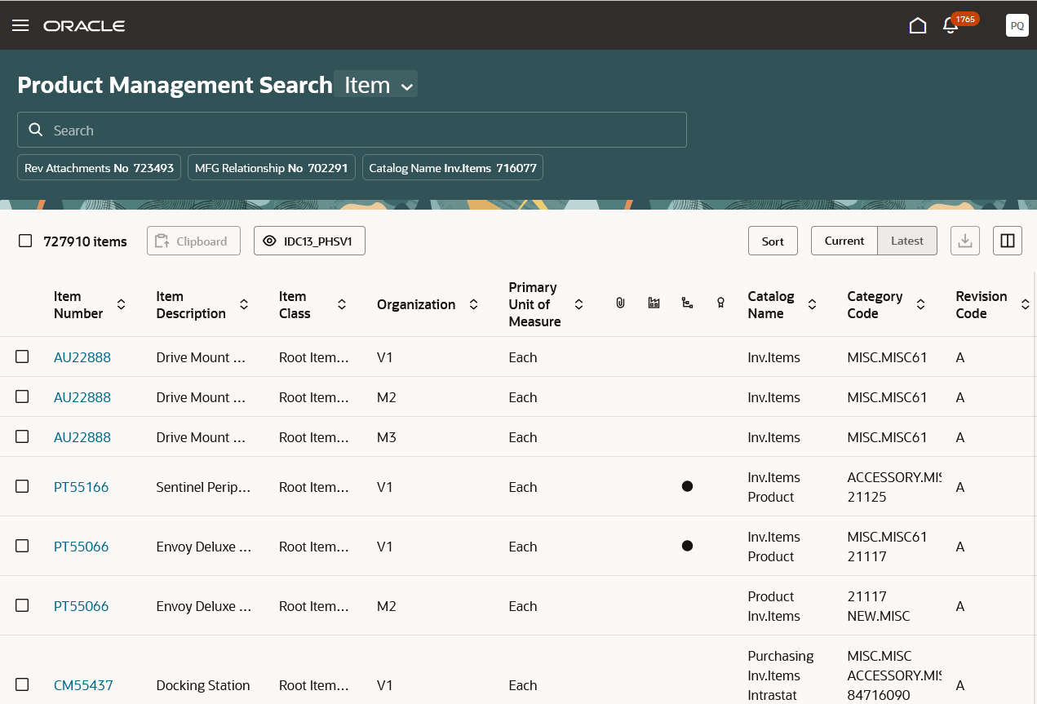Expand the Item search type dropdown
The height and width of the screenshot is (704, 1037).
[377, 85]
